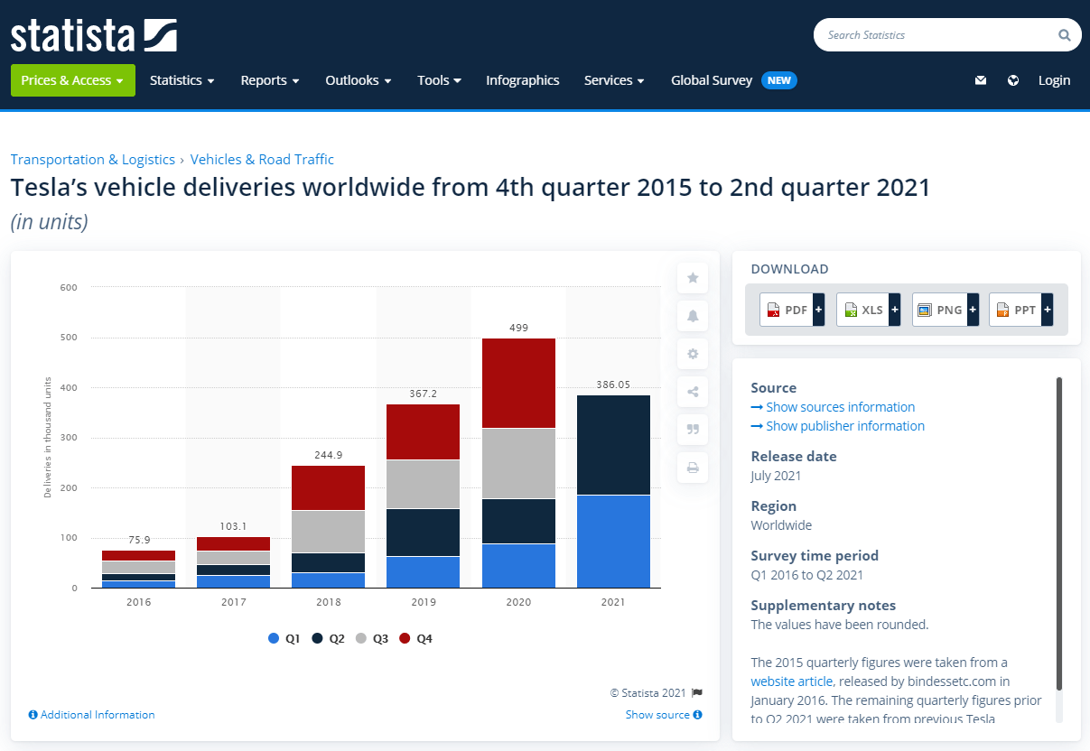Screen dimensions: 1090x751
Task: Click the 2021 x-axis label
Action: (613, 602)
